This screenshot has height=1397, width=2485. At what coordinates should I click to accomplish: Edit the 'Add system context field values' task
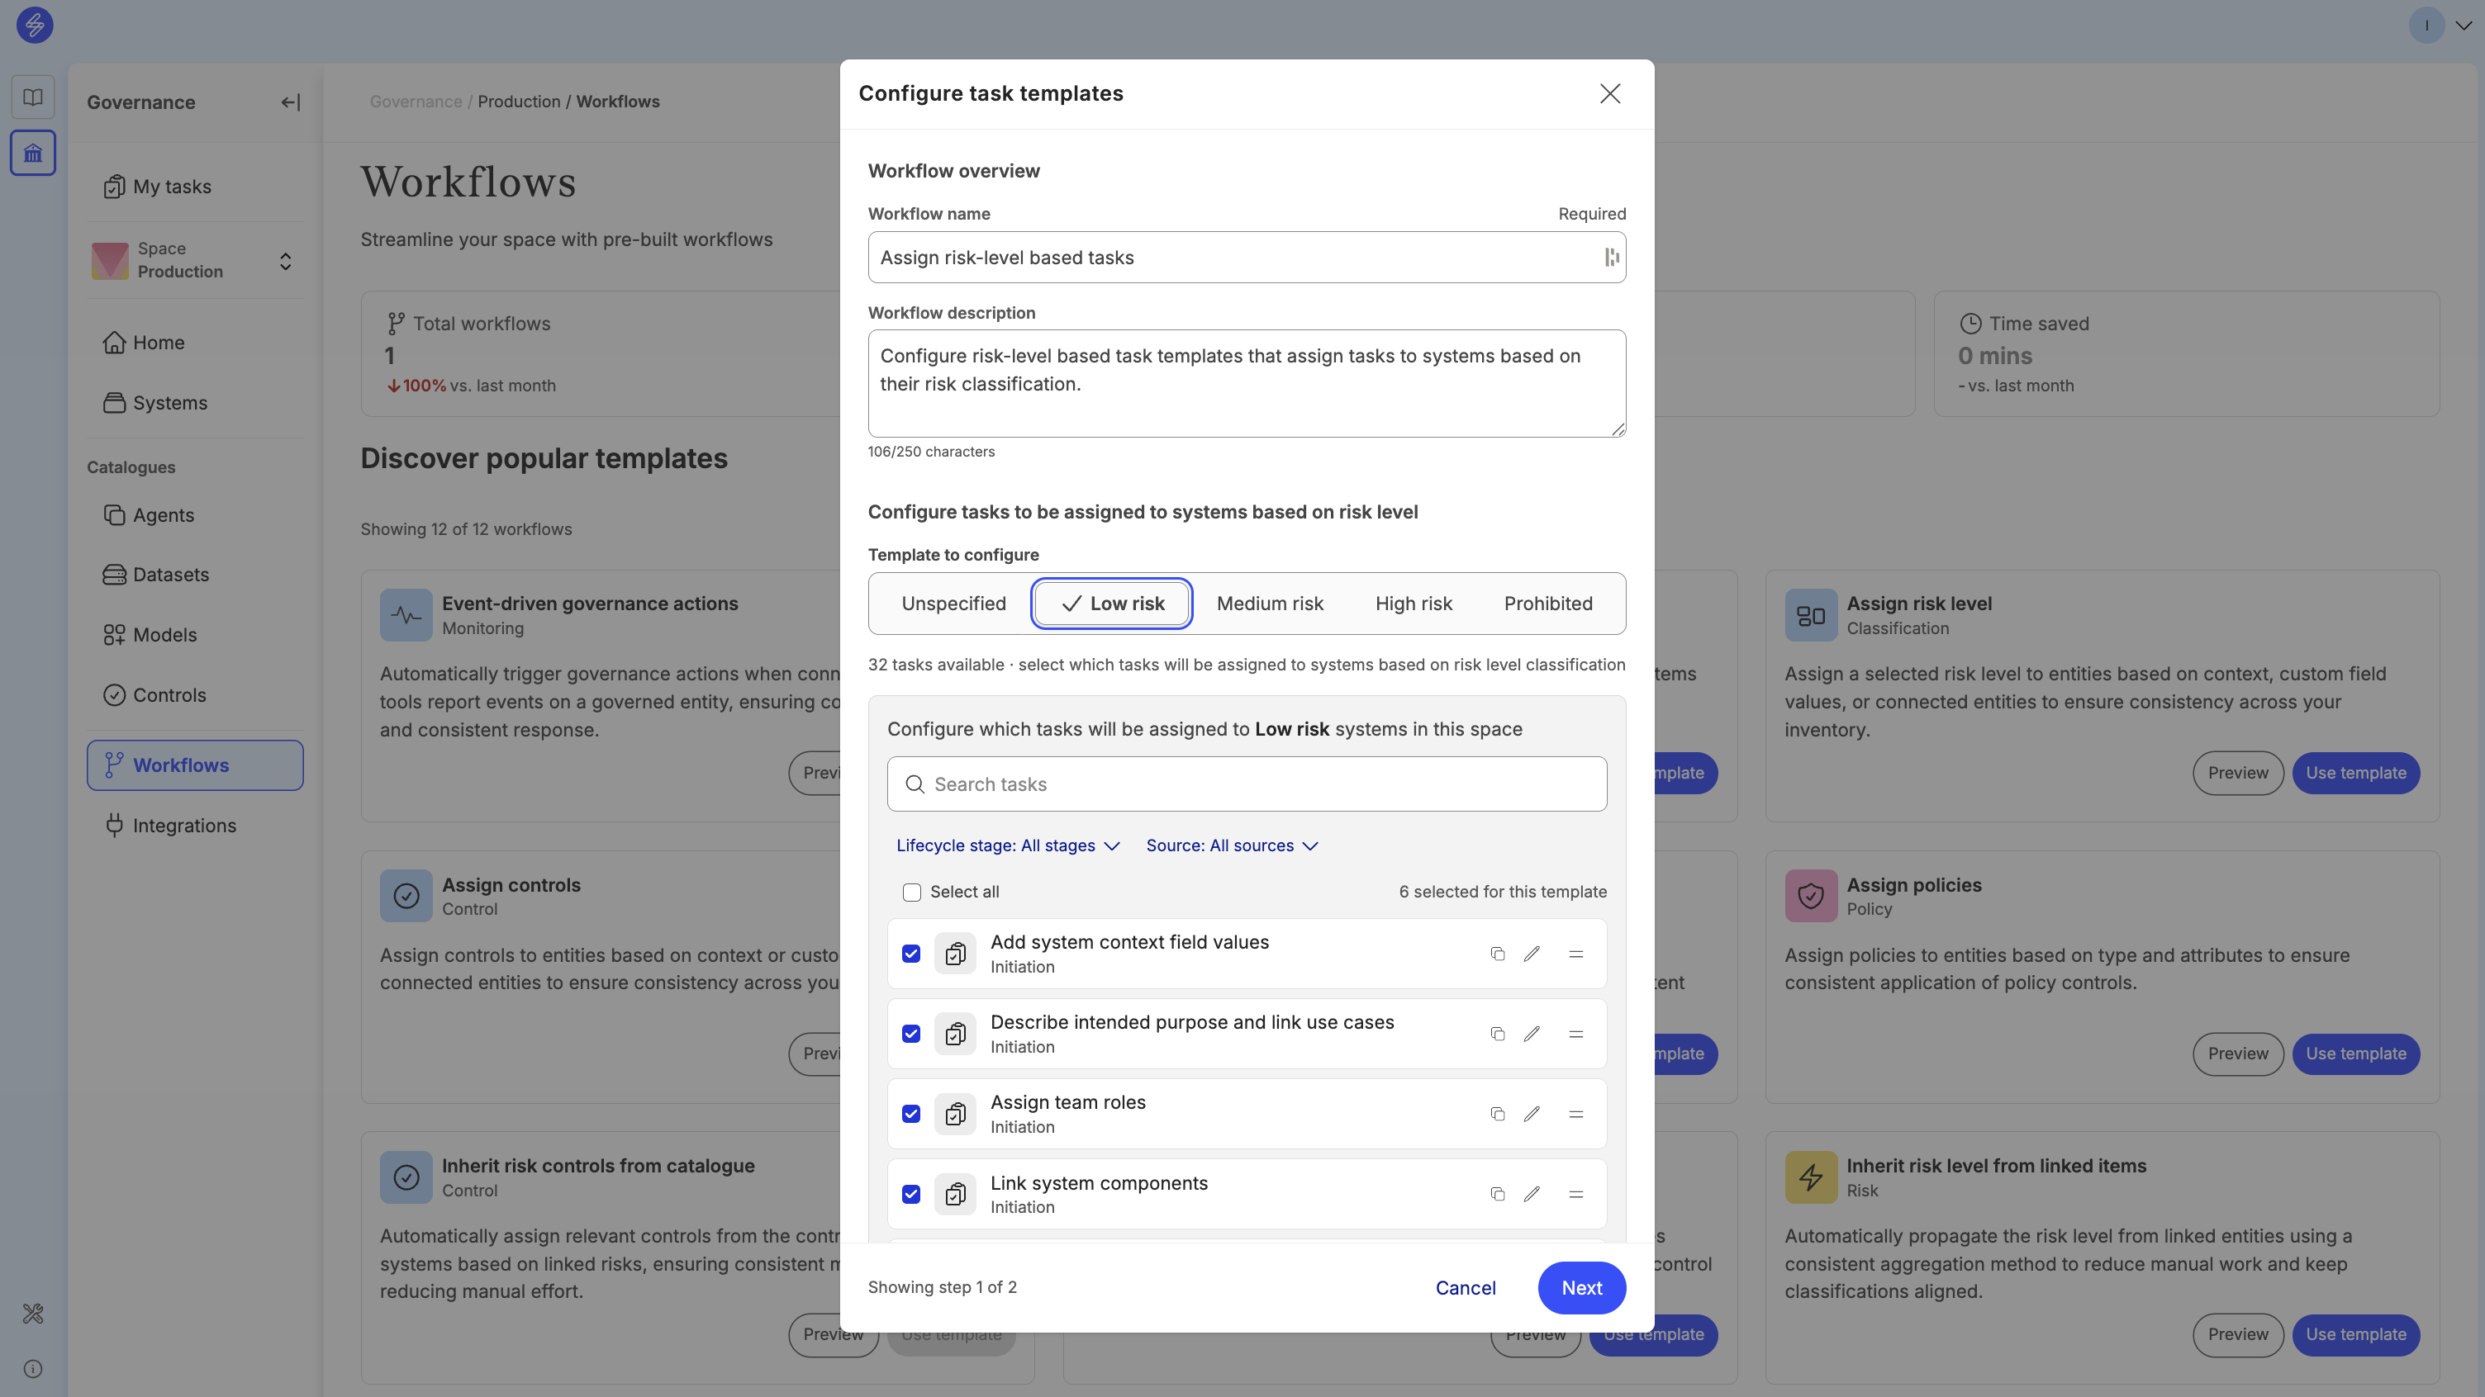pos(1532,954)
